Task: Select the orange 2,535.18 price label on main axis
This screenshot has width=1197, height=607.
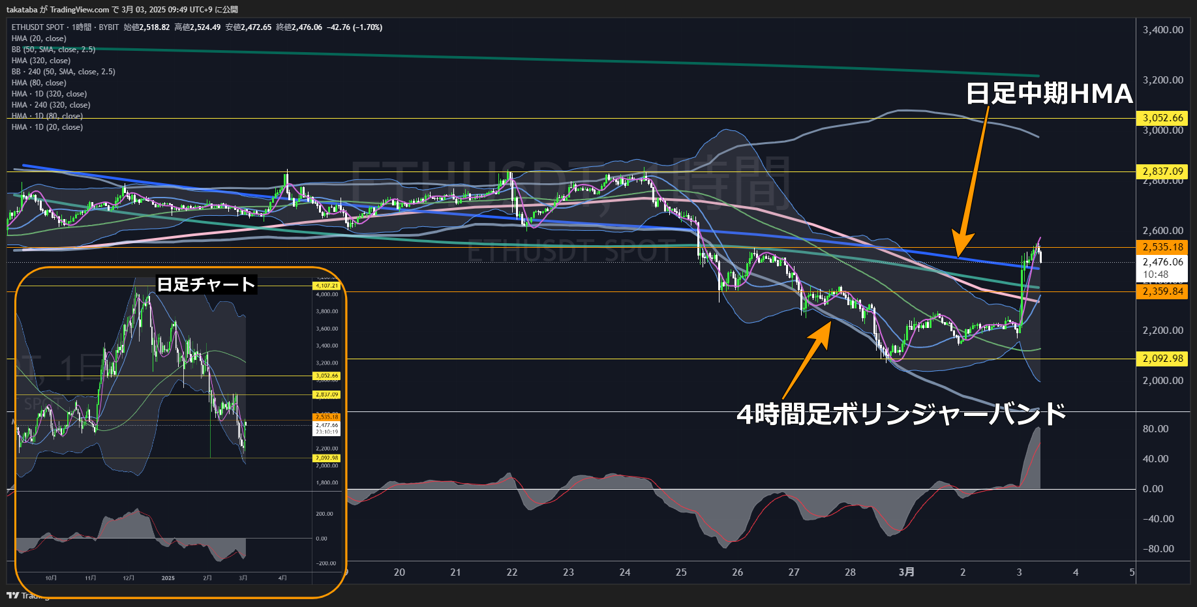Action: (1162, 247)
